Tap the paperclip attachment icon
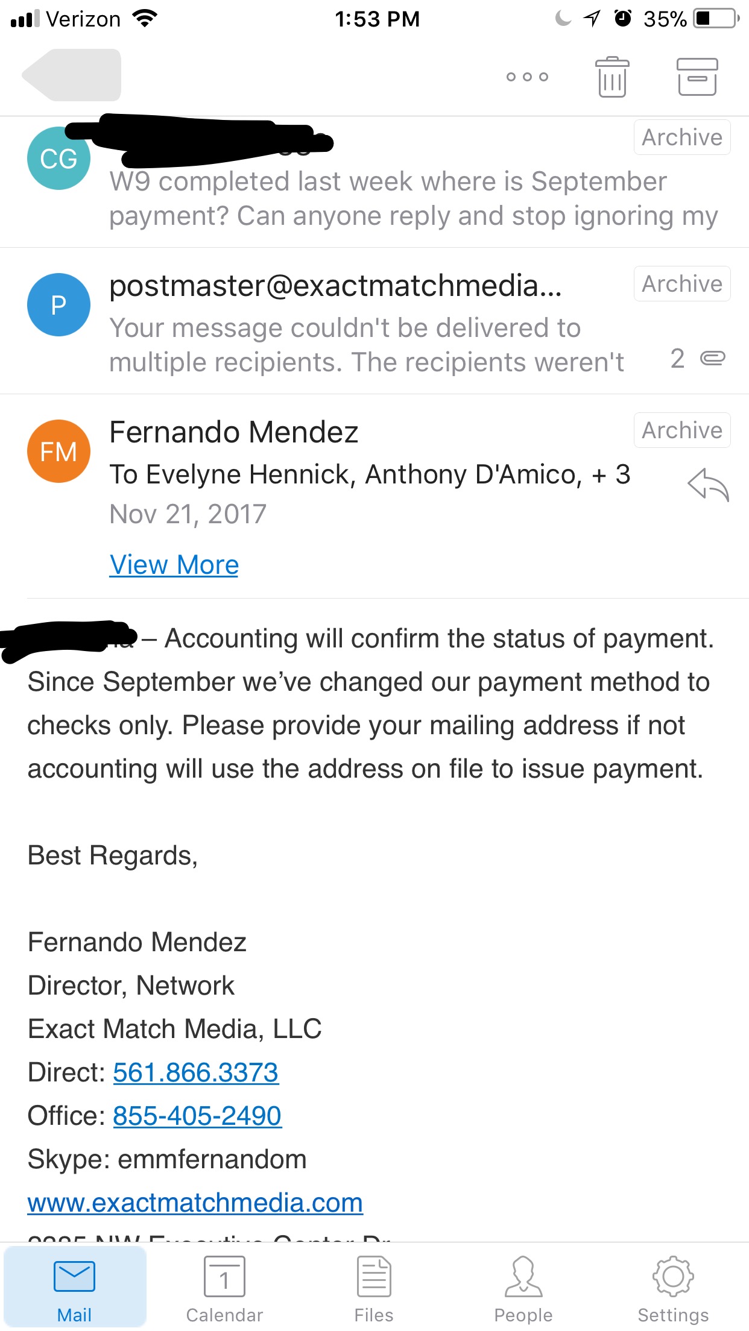The image size is (749, 1331). (712, 359)
